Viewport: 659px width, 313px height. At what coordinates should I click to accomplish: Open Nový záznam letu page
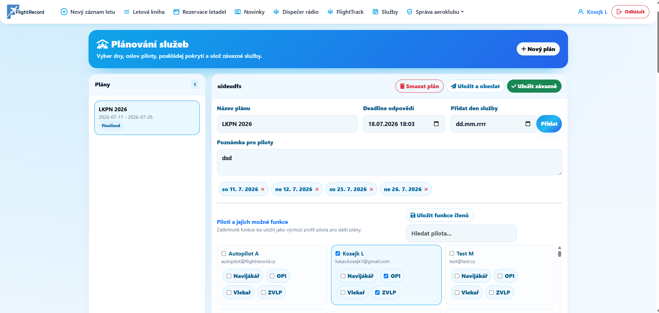coord(88,12)
